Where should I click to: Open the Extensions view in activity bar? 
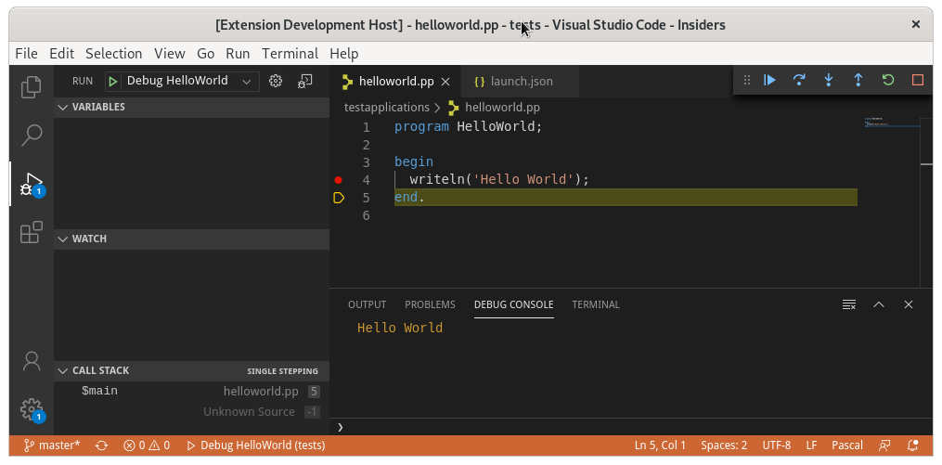pyautogui.click(x=32, y=232)
